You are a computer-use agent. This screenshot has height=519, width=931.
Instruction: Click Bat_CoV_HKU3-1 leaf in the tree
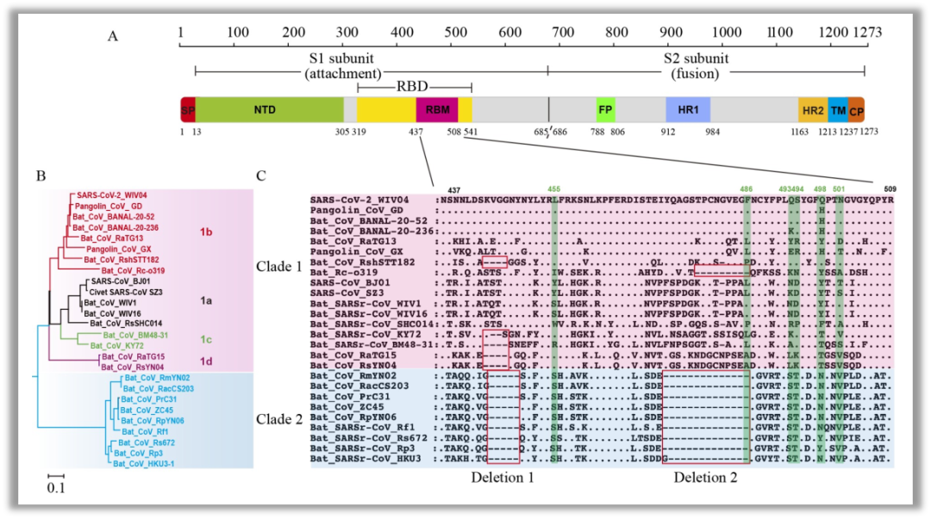pyautogui.click(x=143, y=463)
